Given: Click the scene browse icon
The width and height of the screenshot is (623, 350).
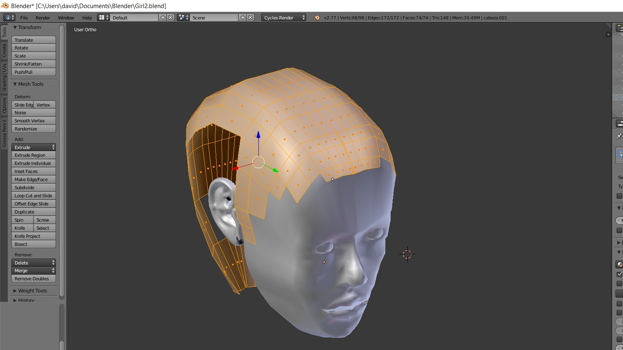Looking at the screenshot, I should [x=183, y=17].
